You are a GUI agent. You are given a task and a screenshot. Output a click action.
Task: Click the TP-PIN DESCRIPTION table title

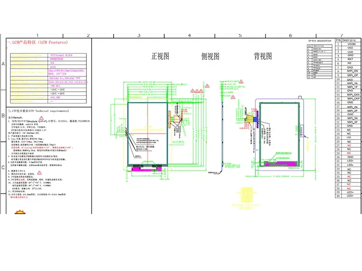(x=319, y=41)
